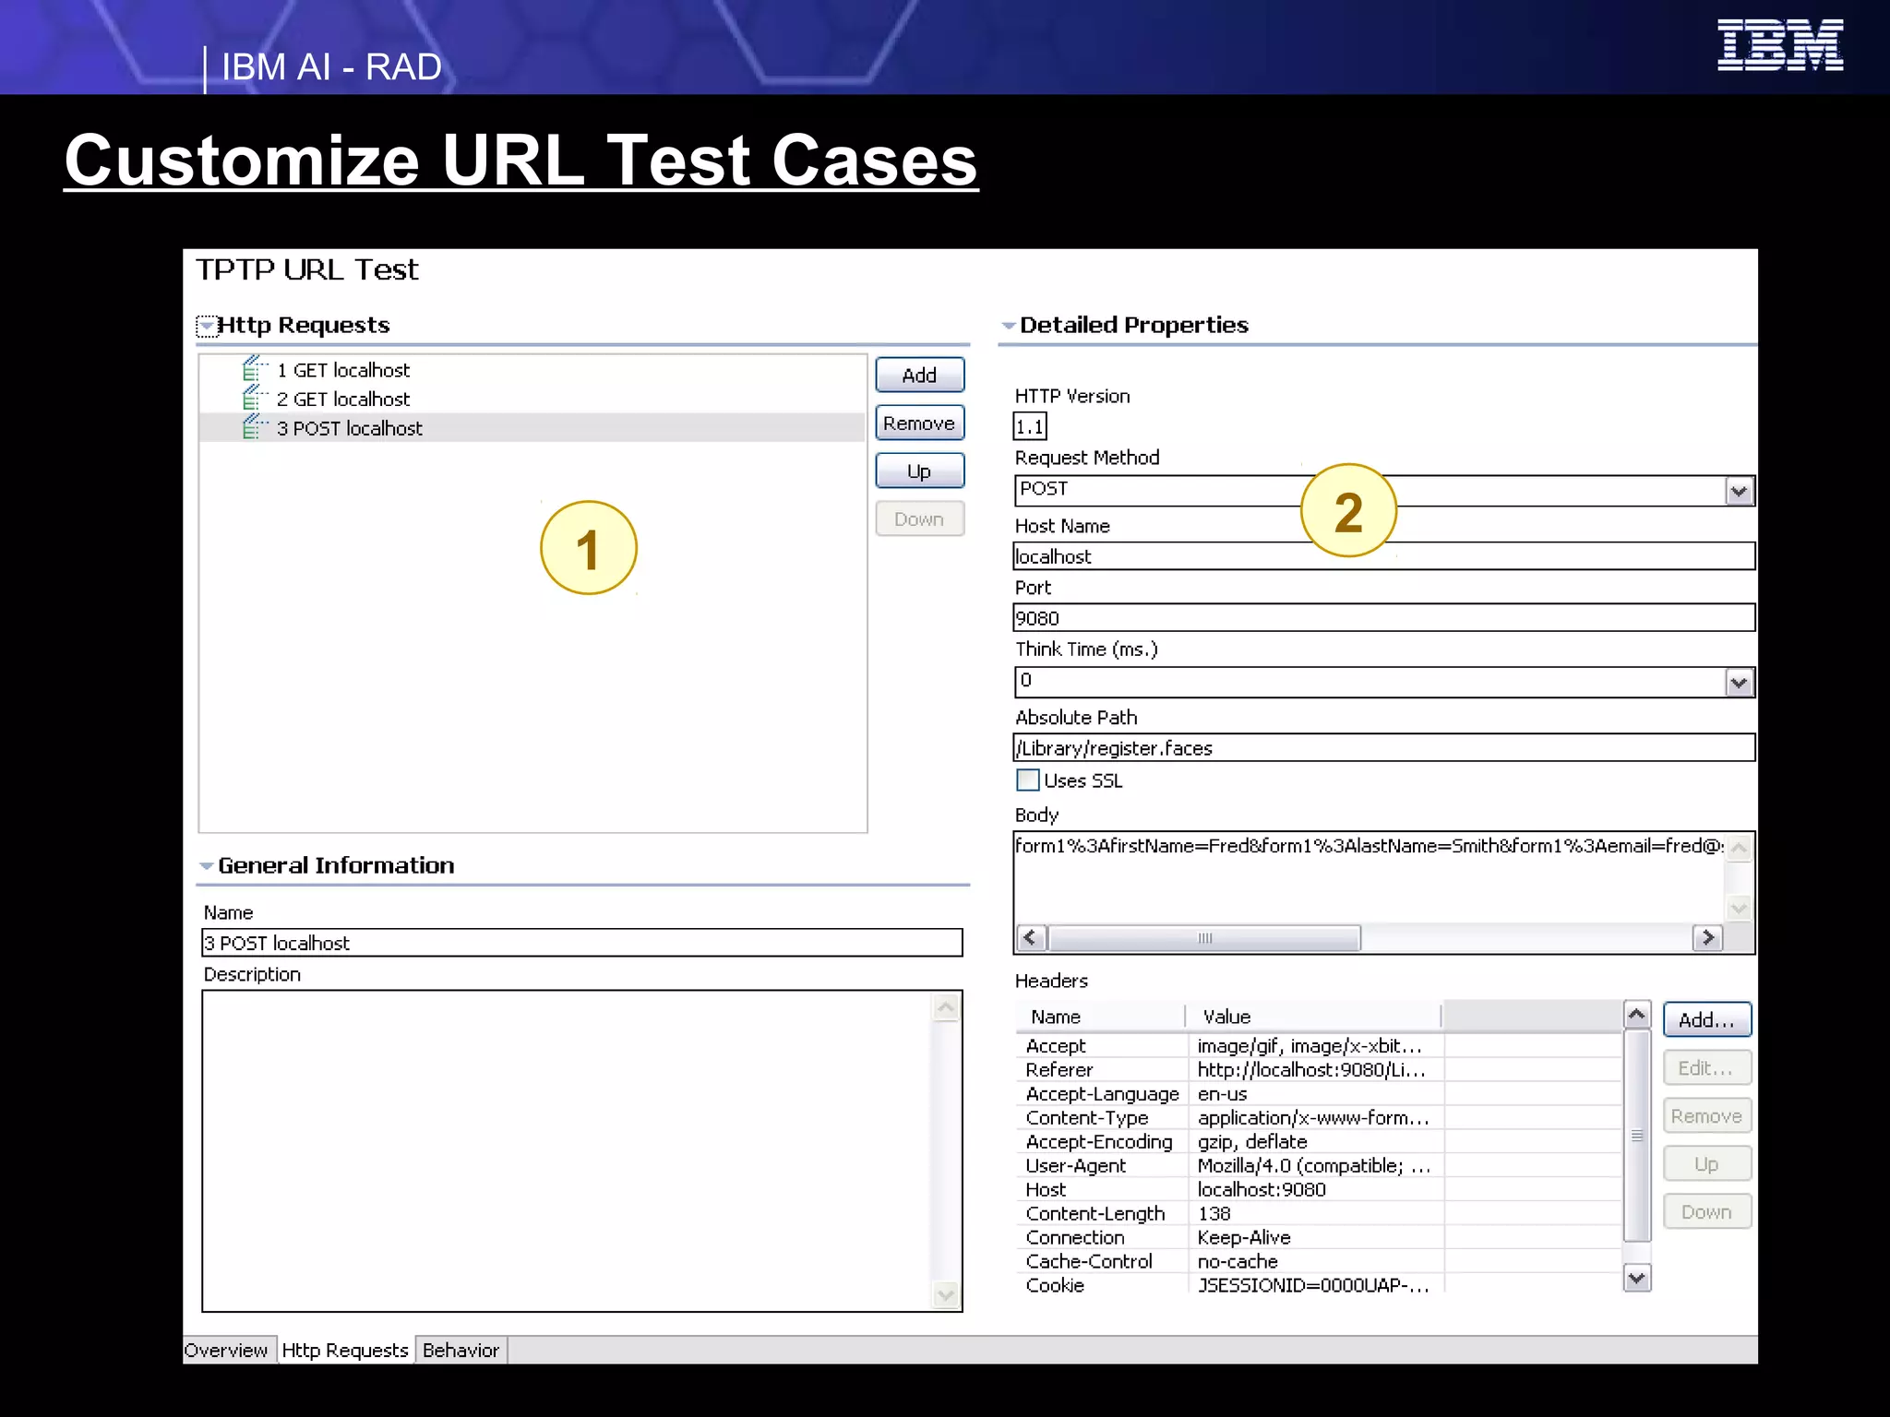Image resolution: width=1890 pixels, height=1417 pixels.
Task: Select the User-Agent header row
Action: [1319, 1166]
